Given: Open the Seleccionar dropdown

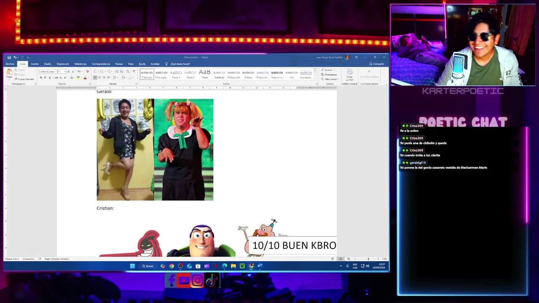Looking at the screenshot, I should 330,79.
